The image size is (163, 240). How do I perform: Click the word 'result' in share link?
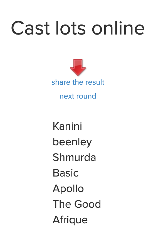(95, 82)
